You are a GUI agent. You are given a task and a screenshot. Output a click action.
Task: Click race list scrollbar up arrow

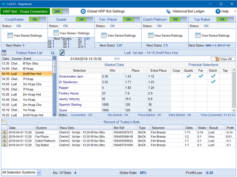[x=54, y=58]
